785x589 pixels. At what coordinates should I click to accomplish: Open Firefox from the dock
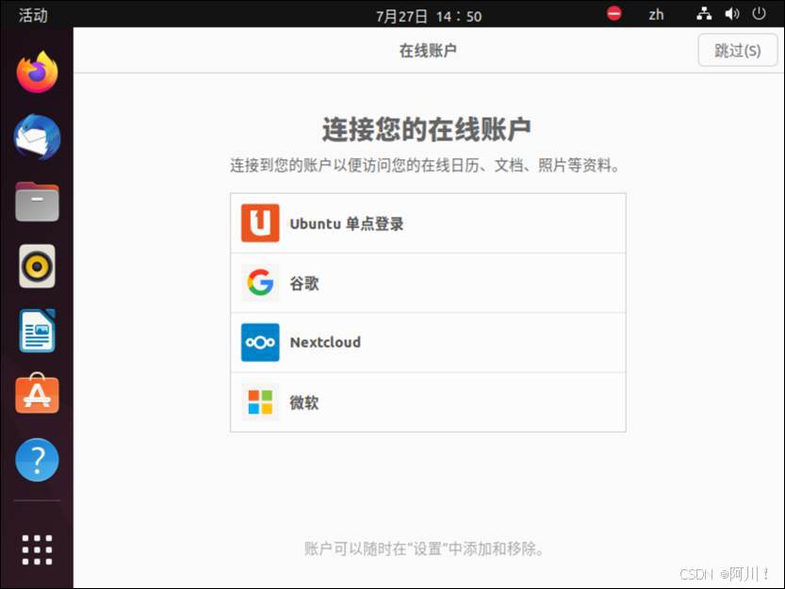tap(37, 73)
